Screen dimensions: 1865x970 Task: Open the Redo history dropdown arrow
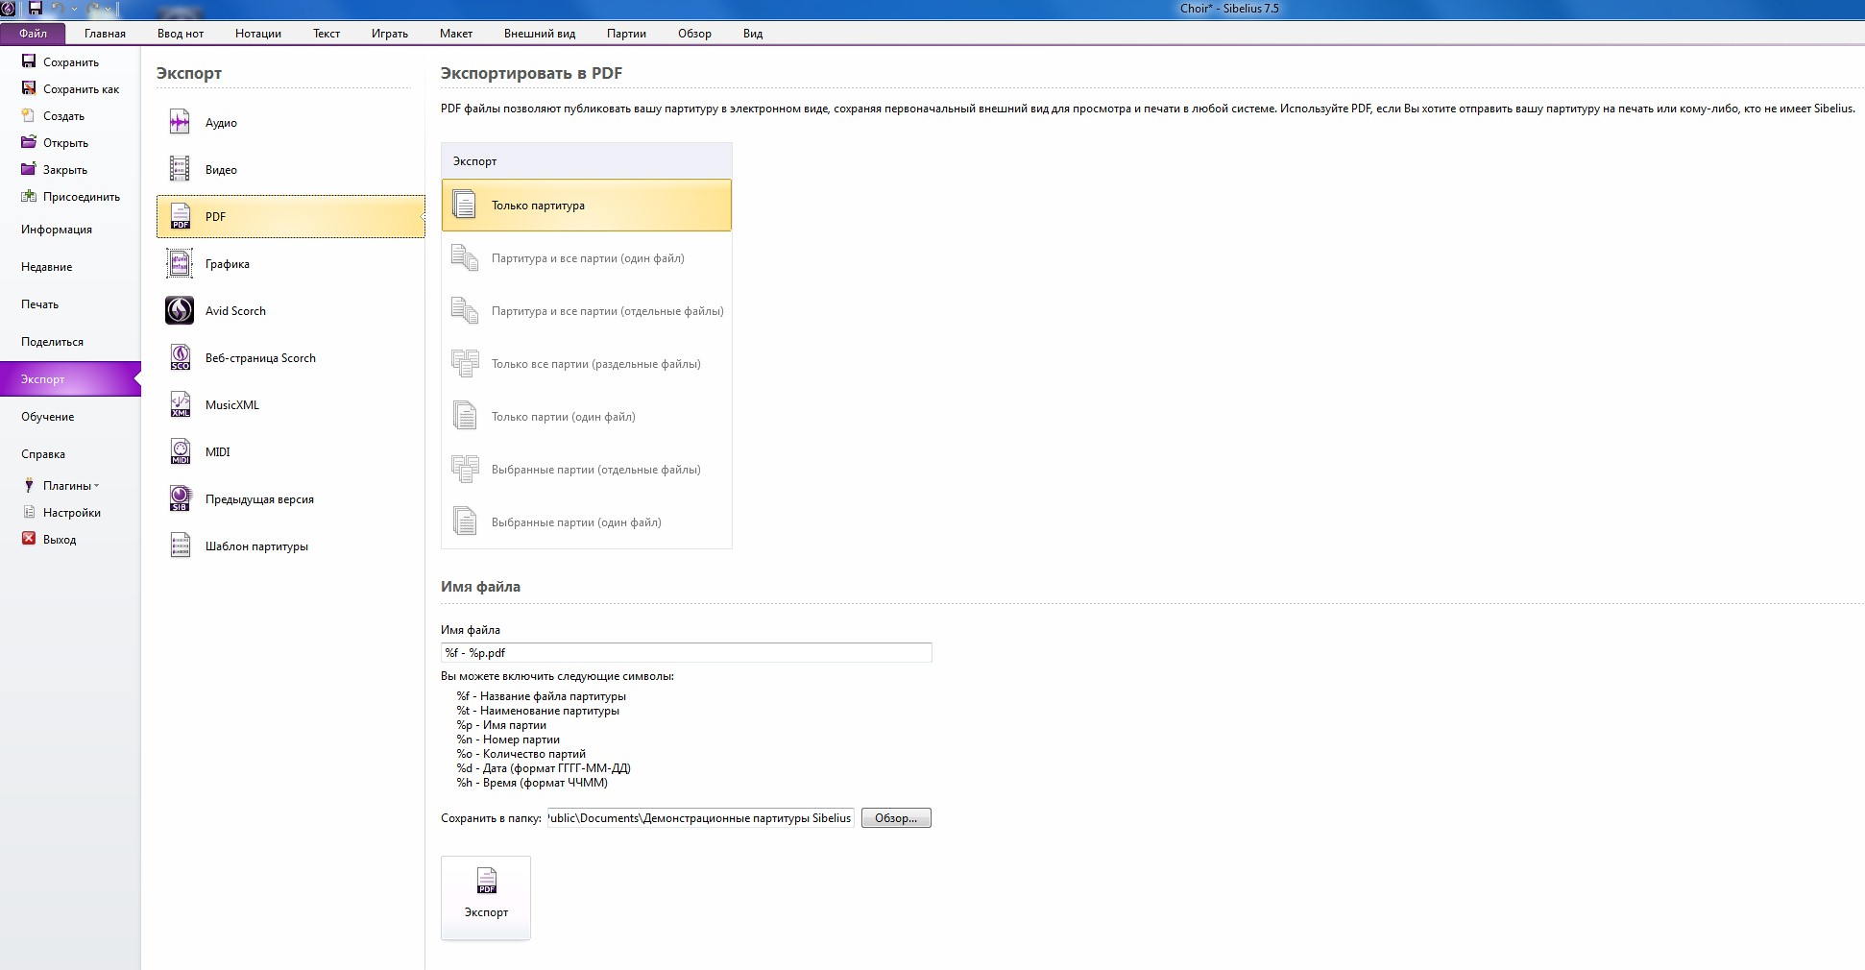pos(109,10)
